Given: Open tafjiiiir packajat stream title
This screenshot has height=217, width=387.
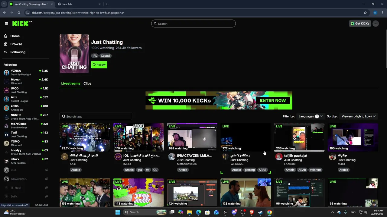Looking at the screenshot, I should pos(296,156).
